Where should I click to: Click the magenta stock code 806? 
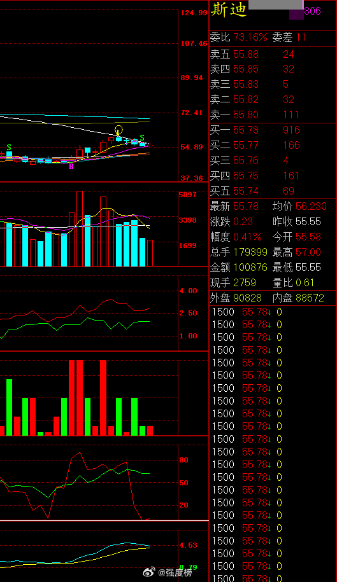click(x=312, y=11)
